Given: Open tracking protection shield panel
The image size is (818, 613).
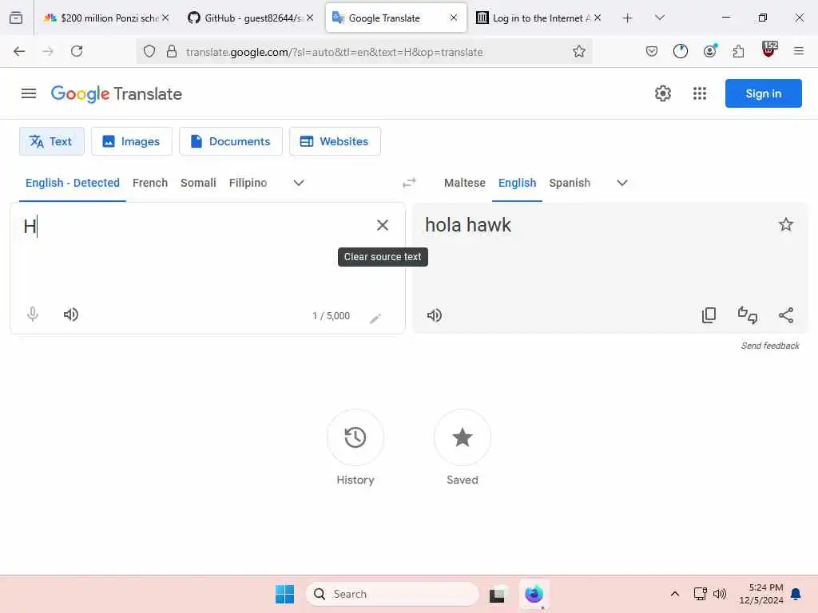Looking at the screenshot, I should (x=149, y=51).
